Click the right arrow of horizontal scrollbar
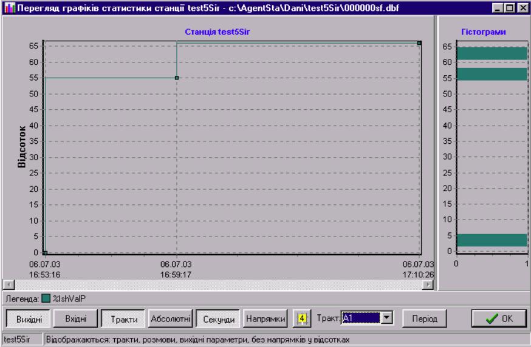531x347 pixels. (x=428, y=285)
